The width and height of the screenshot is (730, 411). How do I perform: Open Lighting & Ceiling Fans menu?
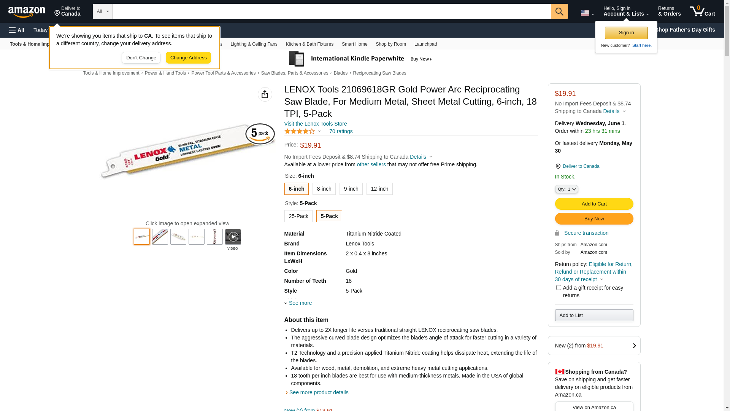click(254, 44)
